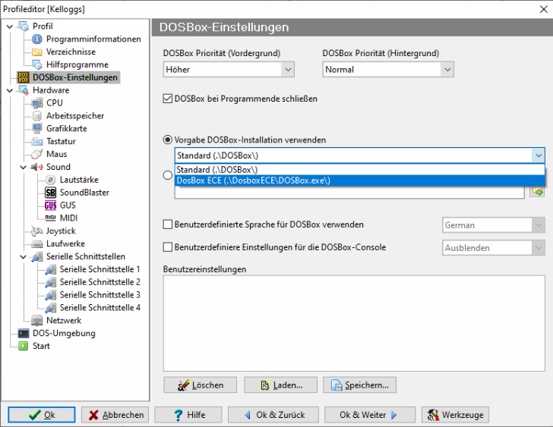Collapse the Sound tree node
Image resolution: width=553 pixels, height=427 pixels.
coord(28,167)
